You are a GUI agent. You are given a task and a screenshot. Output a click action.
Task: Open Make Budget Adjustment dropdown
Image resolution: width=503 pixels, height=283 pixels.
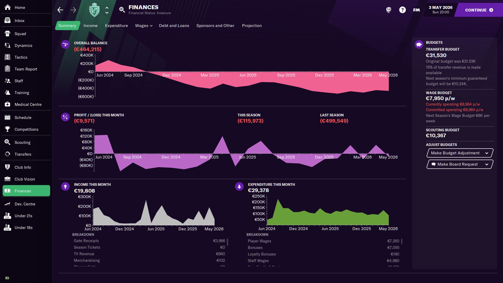(460, 153)
